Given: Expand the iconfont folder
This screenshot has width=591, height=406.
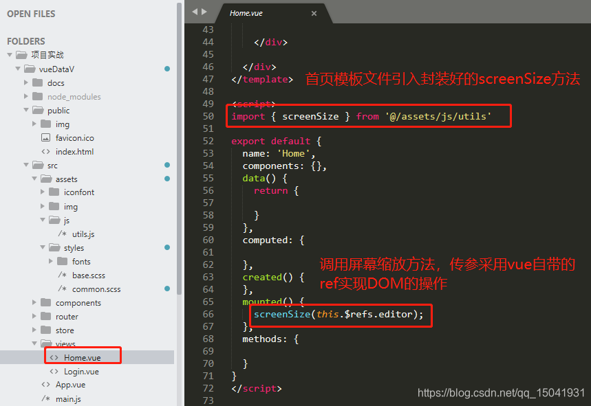Looking at the screenshot, I should pos(43,192).
